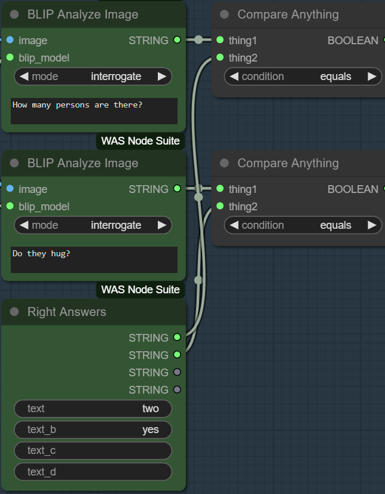Viewport: 385px width, 494px height.
Task: Click fourth STRING output port of Right Answers
Action: pos(177,390)
